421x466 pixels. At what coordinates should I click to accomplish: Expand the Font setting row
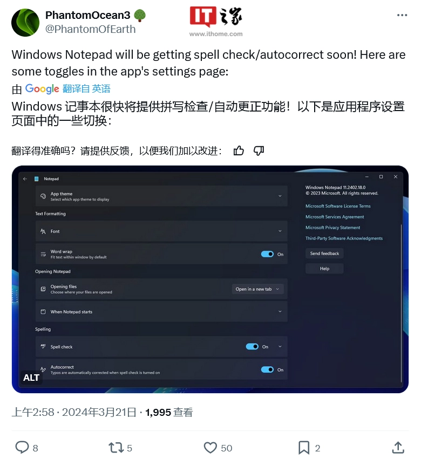click(161, 231)
